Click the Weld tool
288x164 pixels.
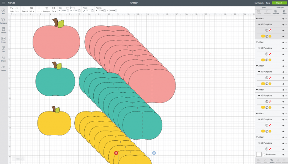(265, 161)
